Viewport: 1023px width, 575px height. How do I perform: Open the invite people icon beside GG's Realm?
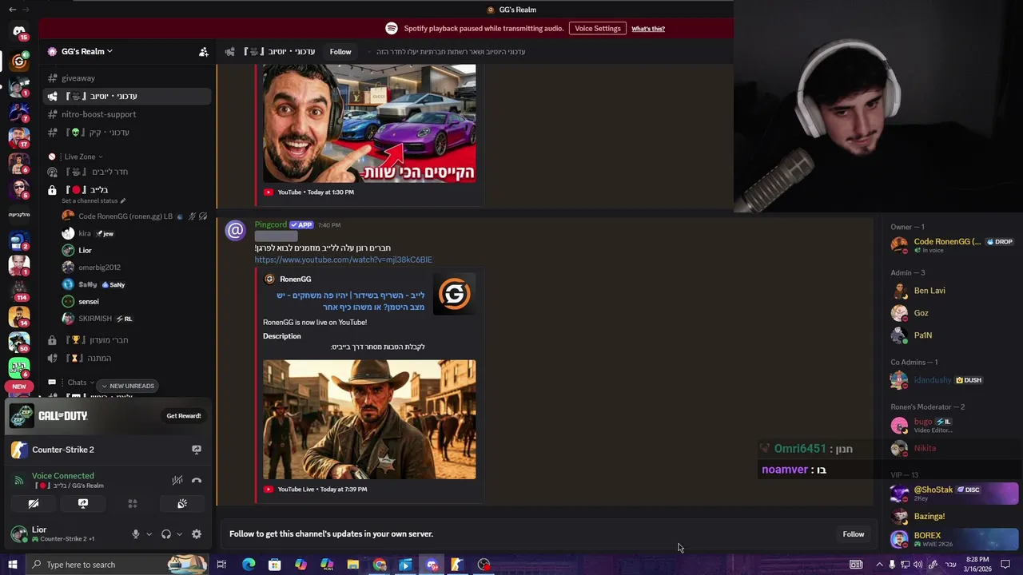204,52
